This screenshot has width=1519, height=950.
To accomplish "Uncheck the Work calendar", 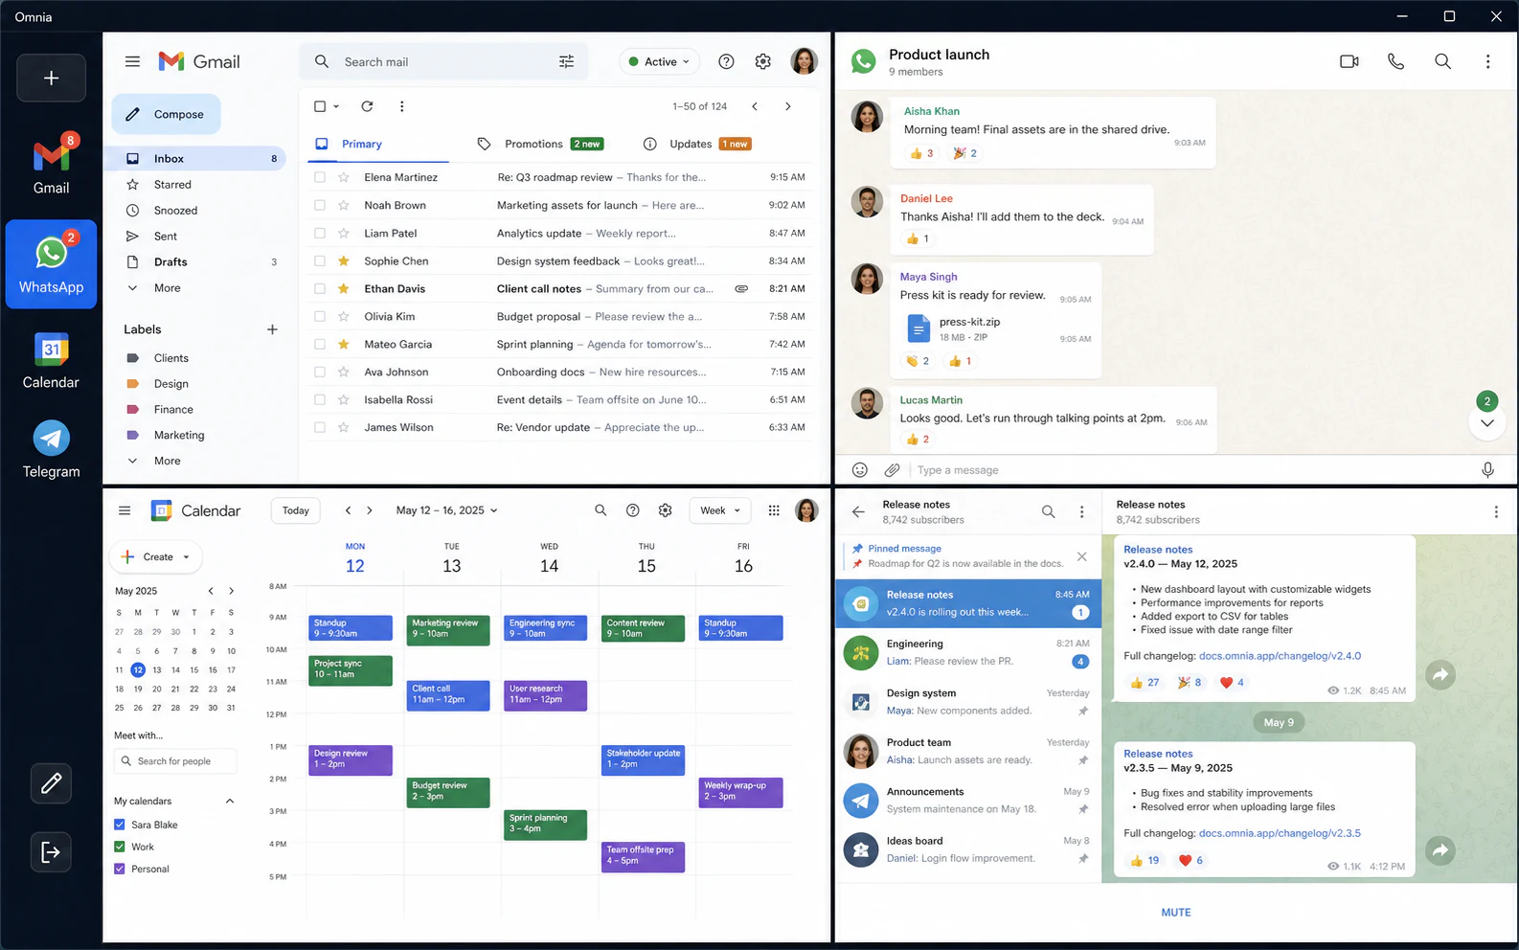I will click(x=120, y=847).
